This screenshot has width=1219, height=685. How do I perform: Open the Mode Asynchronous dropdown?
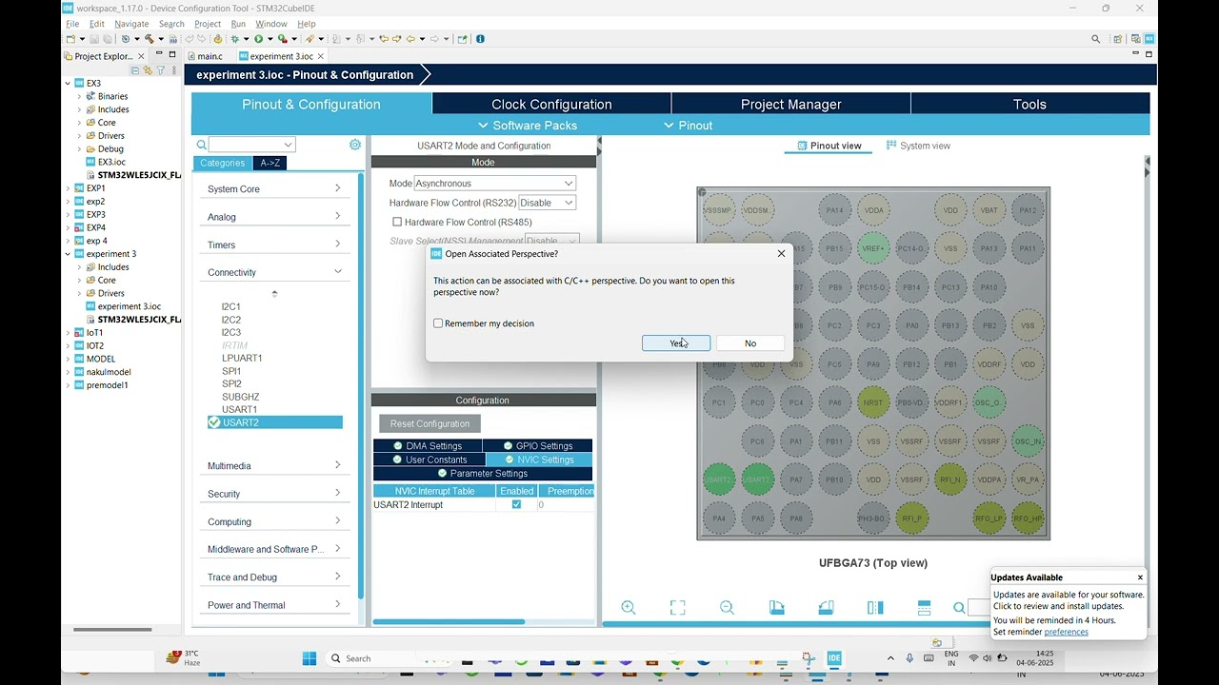tap(495, 183)
